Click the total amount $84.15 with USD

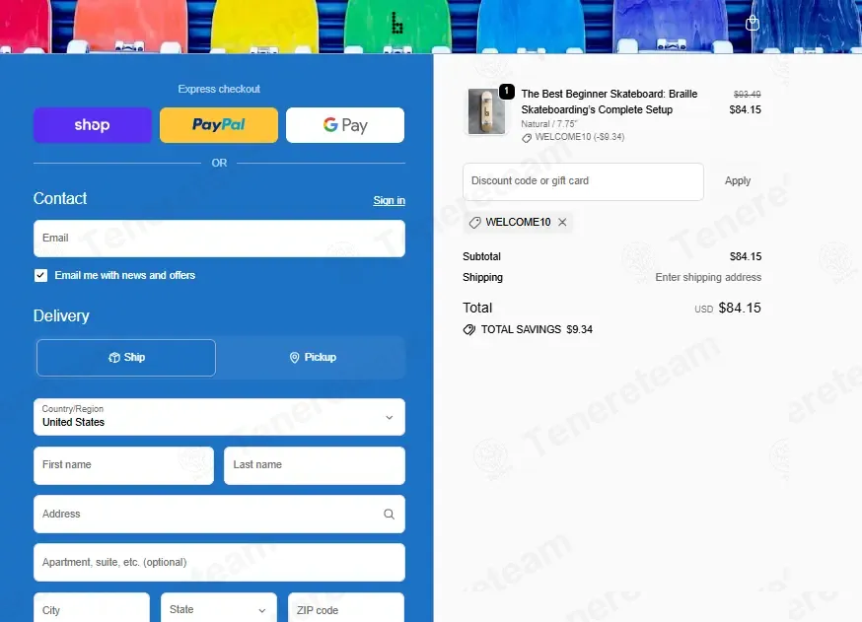(x=728, y=309)
